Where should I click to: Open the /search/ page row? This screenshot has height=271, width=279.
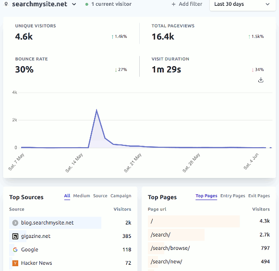pos(209,235)
